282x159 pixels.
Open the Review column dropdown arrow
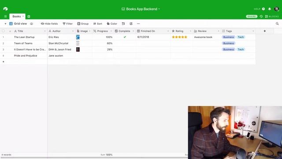click(x=219, y=31)
